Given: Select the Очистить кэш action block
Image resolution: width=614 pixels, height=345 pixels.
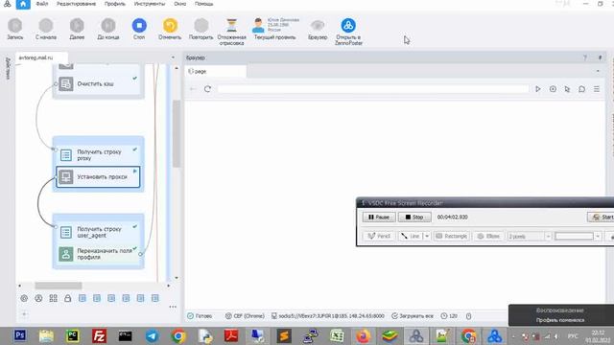Looking at the screenshot, I should click(x=98, y=83).
